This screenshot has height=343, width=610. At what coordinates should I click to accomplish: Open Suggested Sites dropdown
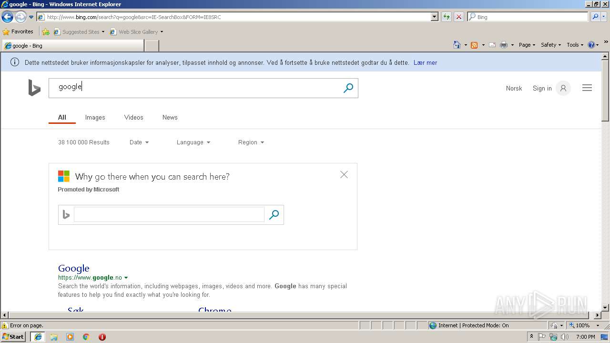point(79,32)
